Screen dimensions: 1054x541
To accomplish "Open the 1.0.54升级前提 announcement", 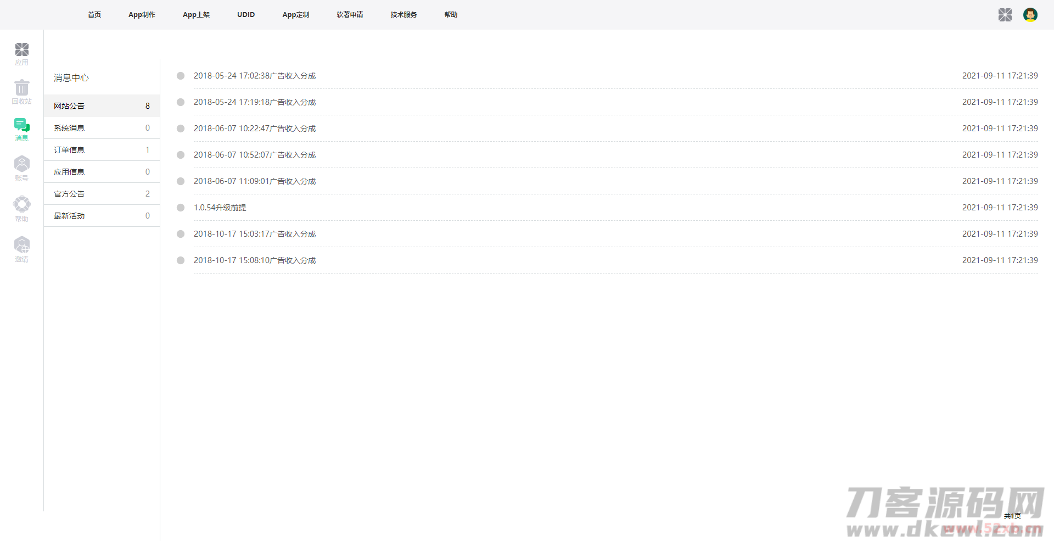I will [x=220, y=208].
